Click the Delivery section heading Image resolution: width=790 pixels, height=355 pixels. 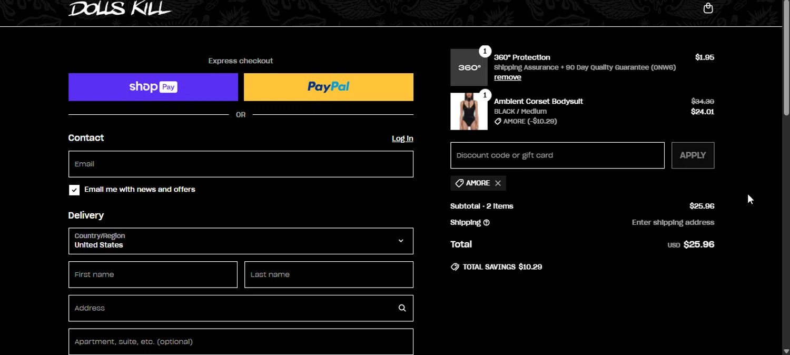tap(86, 215)
